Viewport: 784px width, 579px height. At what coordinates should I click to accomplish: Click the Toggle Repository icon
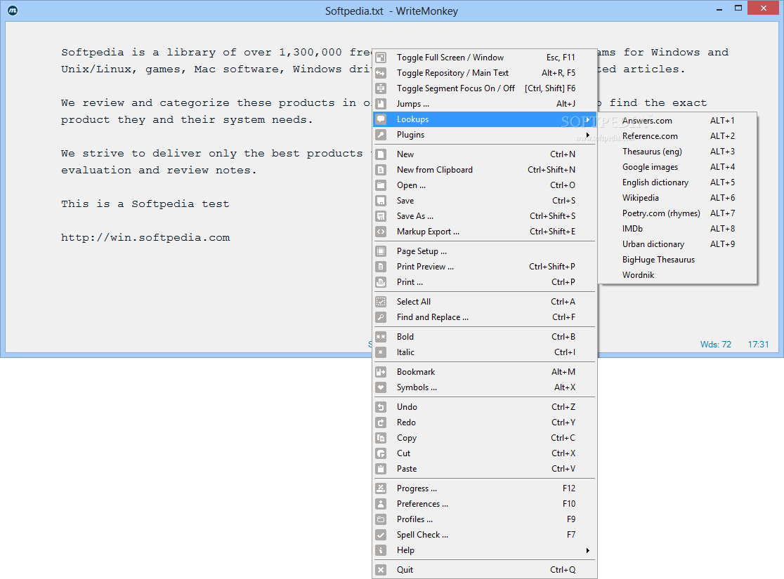point(381,73)
